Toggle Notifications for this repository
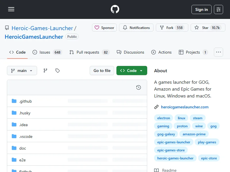The image size is (230, 172). [136, 28]
